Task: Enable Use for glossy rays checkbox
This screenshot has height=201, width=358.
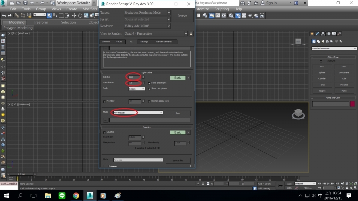Action: [x=149, y=101]
